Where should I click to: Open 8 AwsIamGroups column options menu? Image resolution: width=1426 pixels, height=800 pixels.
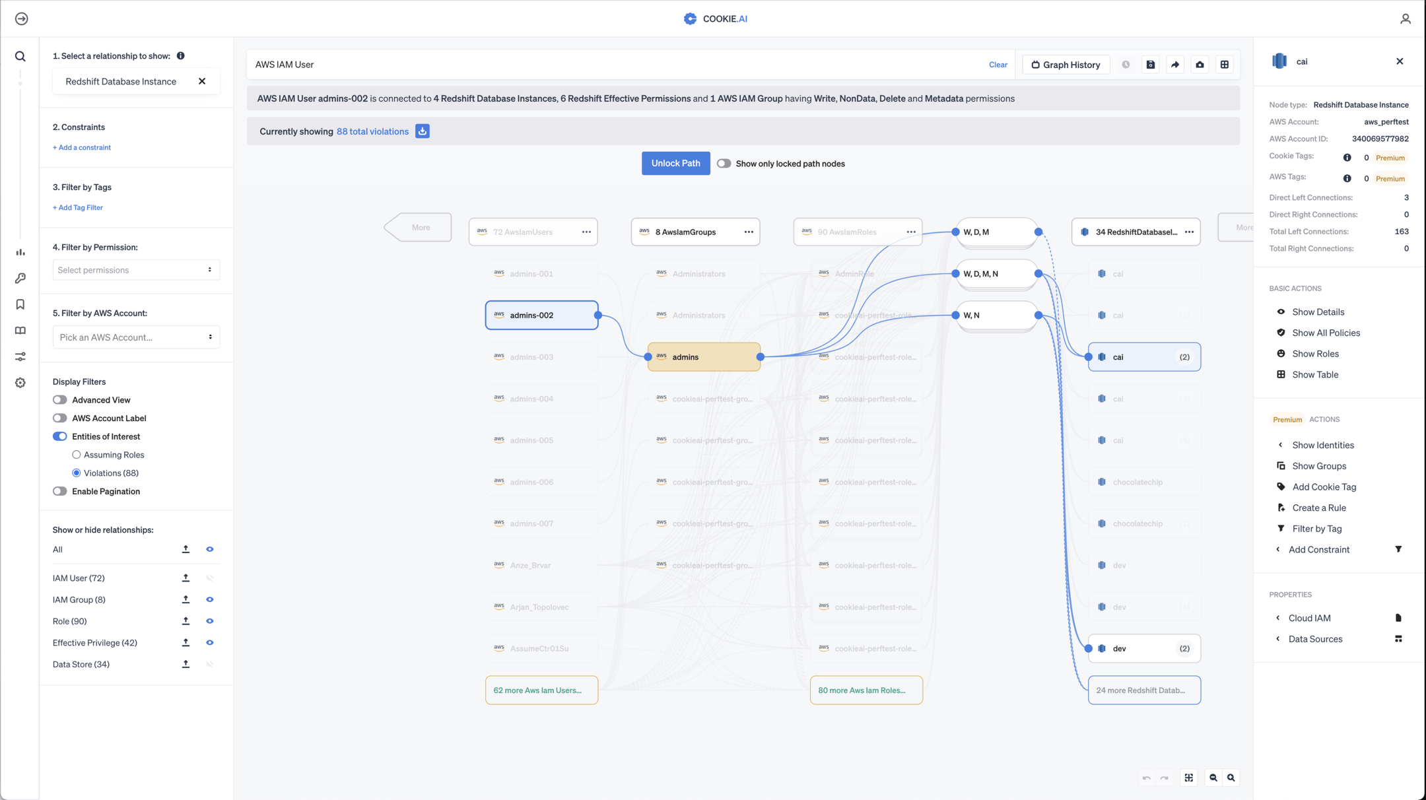click(749, 232)
